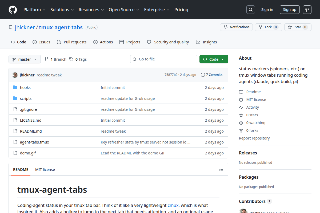This screenshot has width=320, height=213.
Task: Click Report repository link
Action: click(254, 138)
